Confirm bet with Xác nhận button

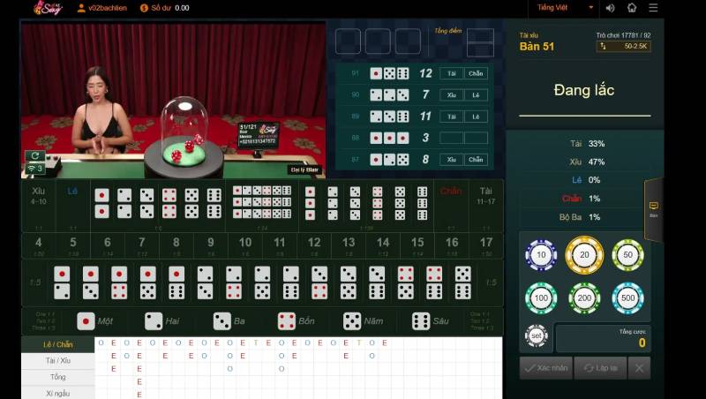(x=545, y=367)
